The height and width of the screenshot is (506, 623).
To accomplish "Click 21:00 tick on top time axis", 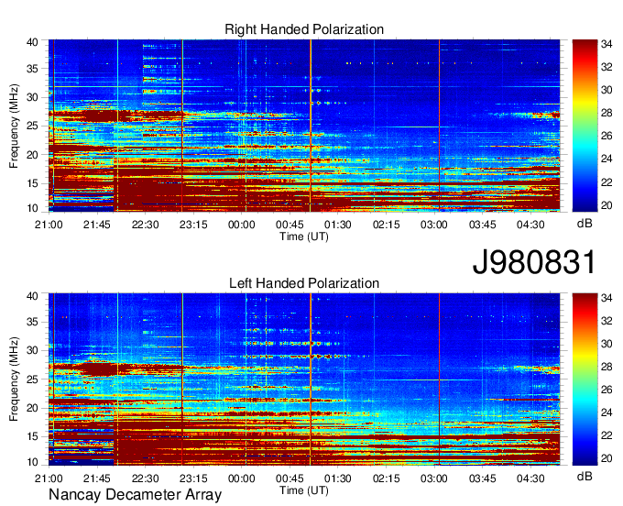I will coord(49,225).
